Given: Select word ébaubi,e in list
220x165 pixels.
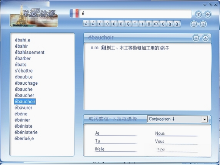Looking at the screenshot, I should (24, 77).
